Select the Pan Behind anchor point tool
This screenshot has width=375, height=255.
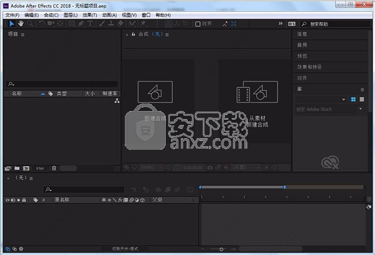click(60, 24)
